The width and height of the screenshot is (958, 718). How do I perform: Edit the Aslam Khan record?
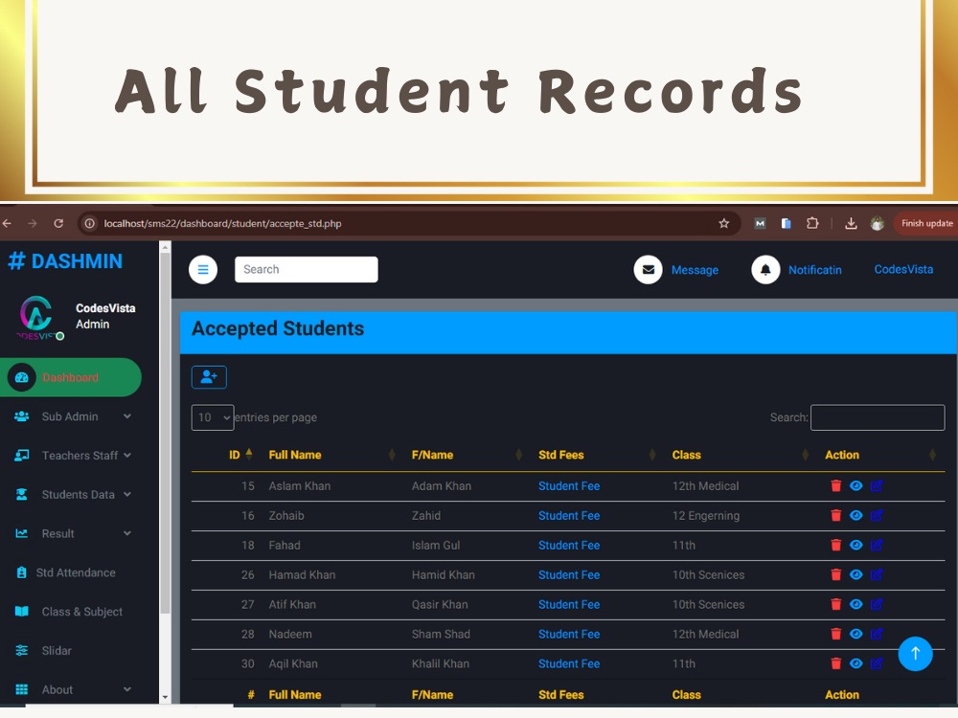point(877,486)
